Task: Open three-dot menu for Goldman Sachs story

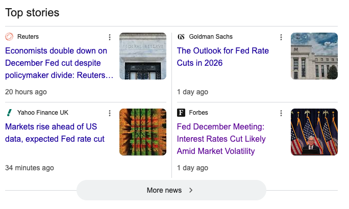Action: click(x=281, y=37)
